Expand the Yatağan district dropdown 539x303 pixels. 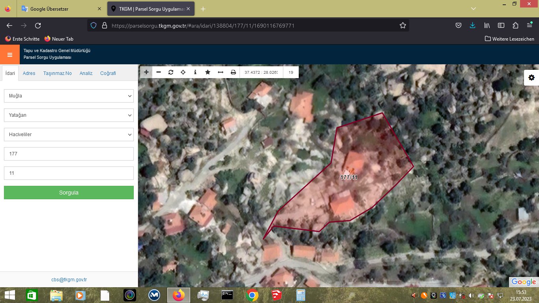pos(69,115)
